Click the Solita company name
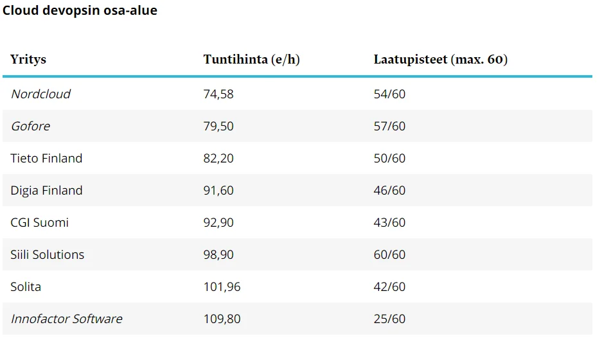Screen dimensions: 611x352 (x=26, y=286)
